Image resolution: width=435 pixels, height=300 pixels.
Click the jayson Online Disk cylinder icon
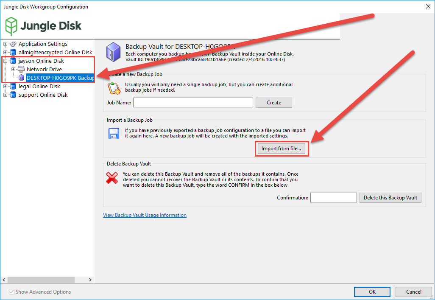click(x=13, y=61)
